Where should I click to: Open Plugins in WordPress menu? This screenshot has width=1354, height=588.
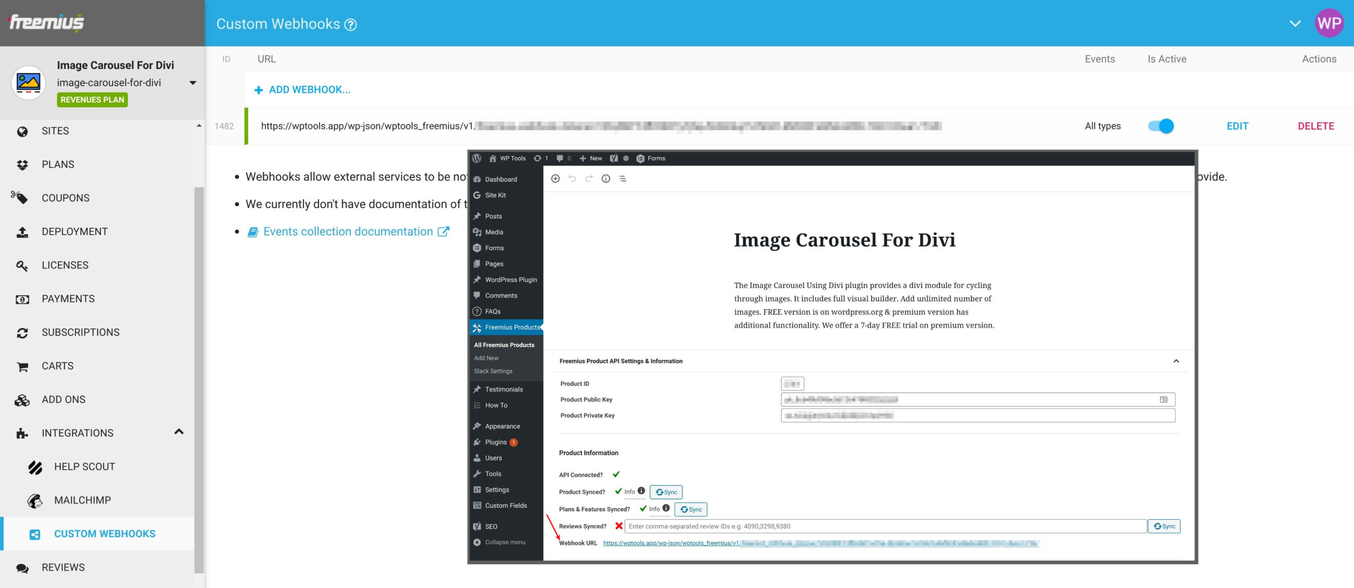(496, 442)
